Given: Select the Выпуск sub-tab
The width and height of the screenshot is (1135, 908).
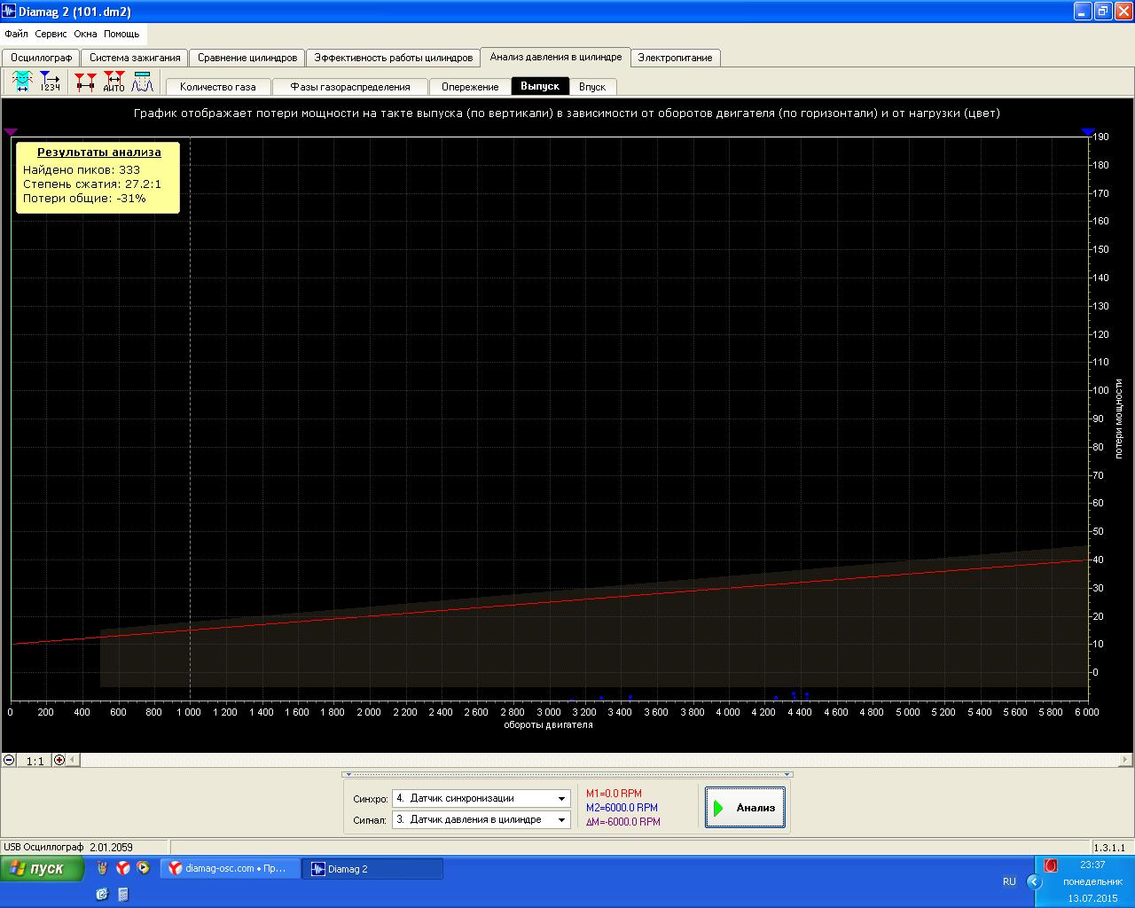Looking at the screenshot, I should 540,86.
